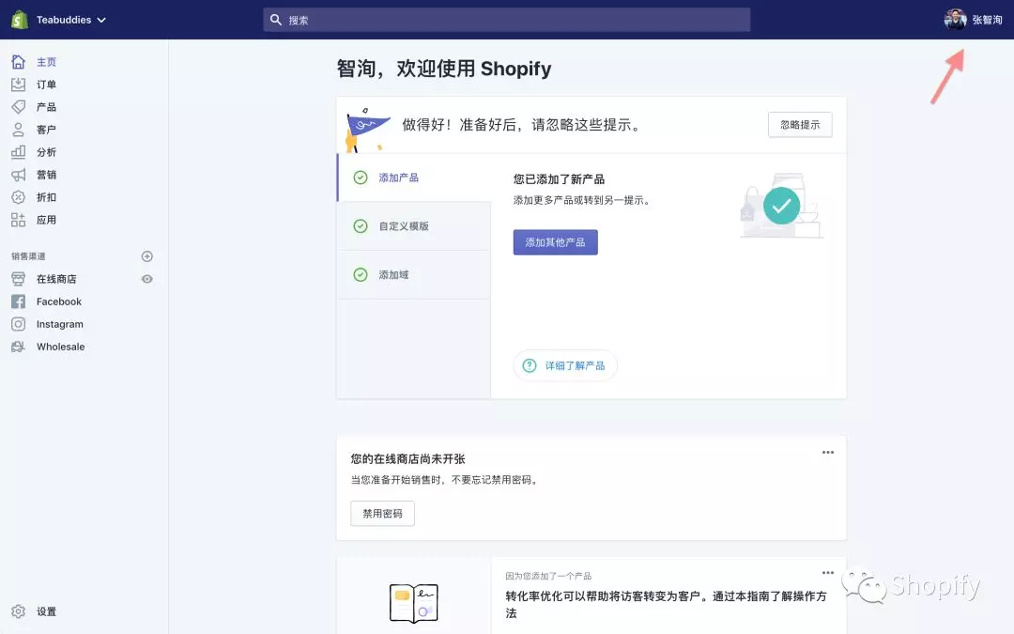1014x634 pixels.
Task: Open the 销售渠道 add (+) control
Action: 146,255
